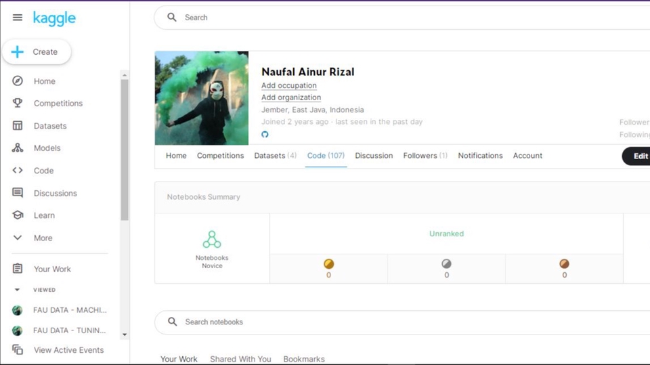Click the Models node icon

[18, 148]
